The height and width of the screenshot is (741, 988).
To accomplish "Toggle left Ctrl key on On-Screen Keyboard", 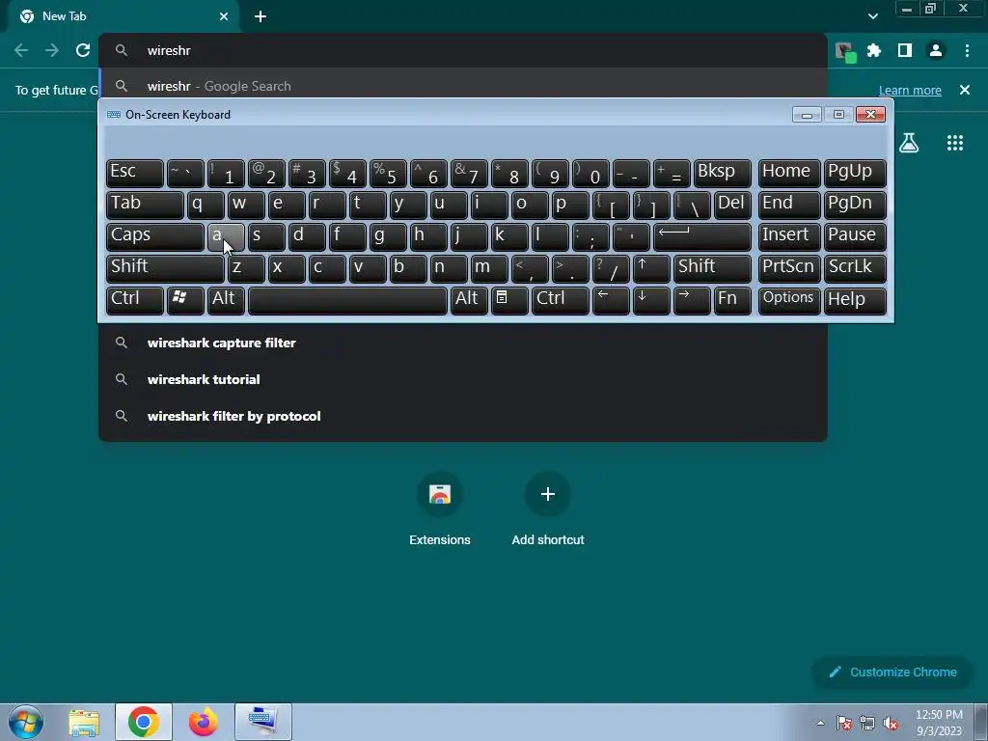I will tap(135, 301).
